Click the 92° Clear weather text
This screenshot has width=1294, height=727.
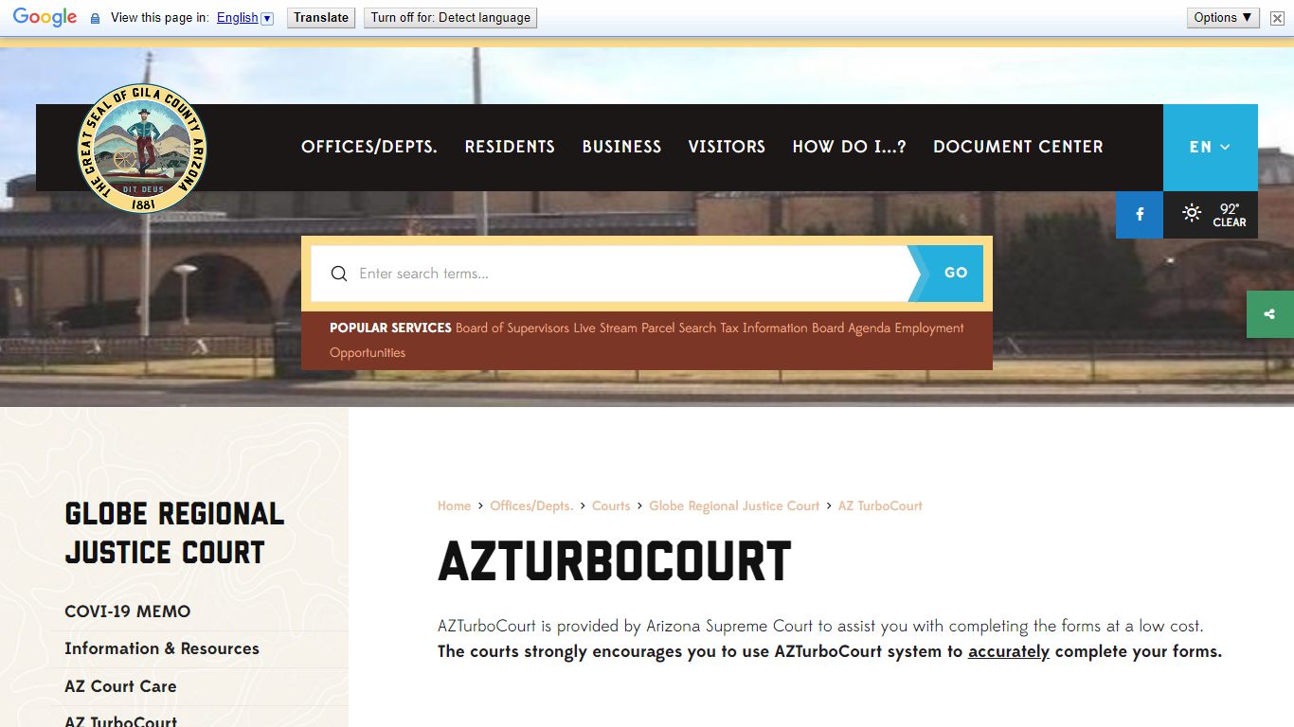pyautogui.click(x=1230, y=215)
